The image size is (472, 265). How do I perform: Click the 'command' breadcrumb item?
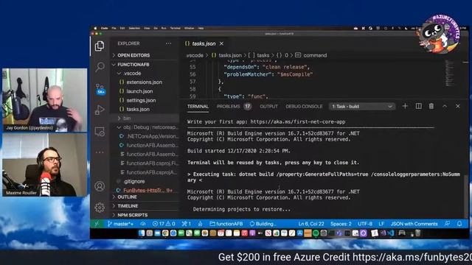coord(315,55)
